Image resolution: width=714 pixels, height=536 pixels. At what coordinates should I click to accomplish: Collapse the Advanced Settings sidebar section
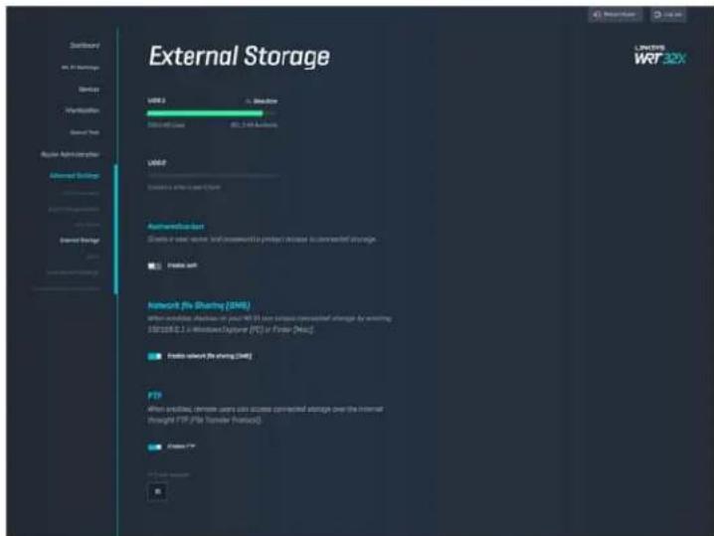[x=75, y=176]
